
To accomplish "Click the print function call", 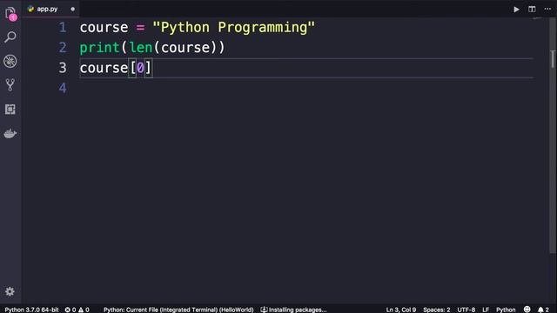I will (99, 48).
